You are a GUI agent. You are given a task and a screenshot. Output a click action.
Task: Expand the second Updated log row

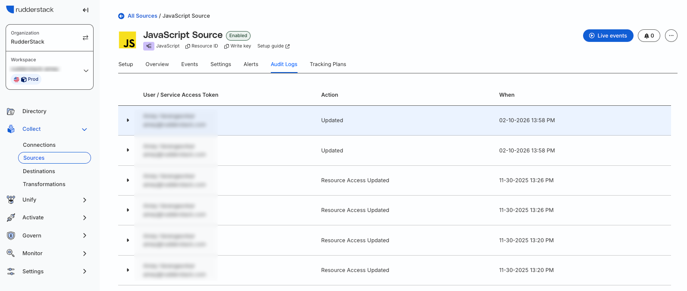click(x=128, y=150)
